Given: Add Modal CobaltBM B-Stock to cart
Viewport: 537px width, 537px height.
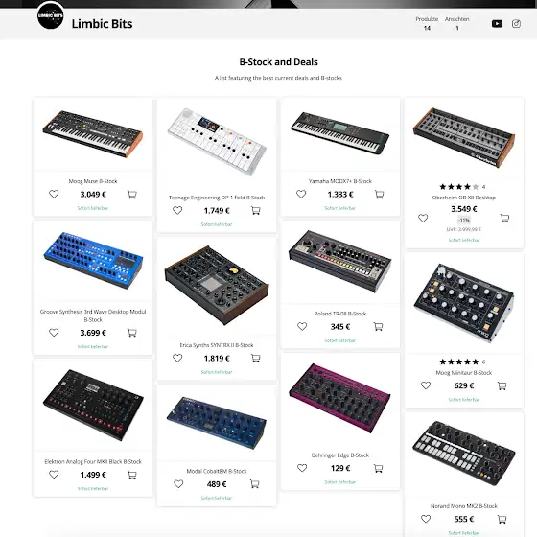Looking at the screenshot, I should tap(254, 484).
